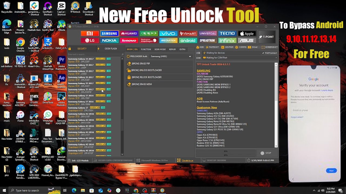Image resolution: width=346 pixels, height=194 pixels.
Task: Select the Huawei brand button
Action: [x=129, y=33]
